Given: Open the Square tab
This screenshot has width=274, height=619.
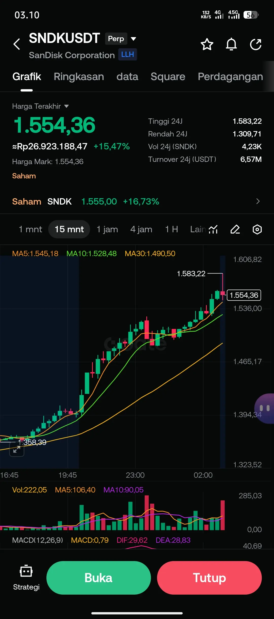Looking at the screenshot, I should (x=168, y=76).
